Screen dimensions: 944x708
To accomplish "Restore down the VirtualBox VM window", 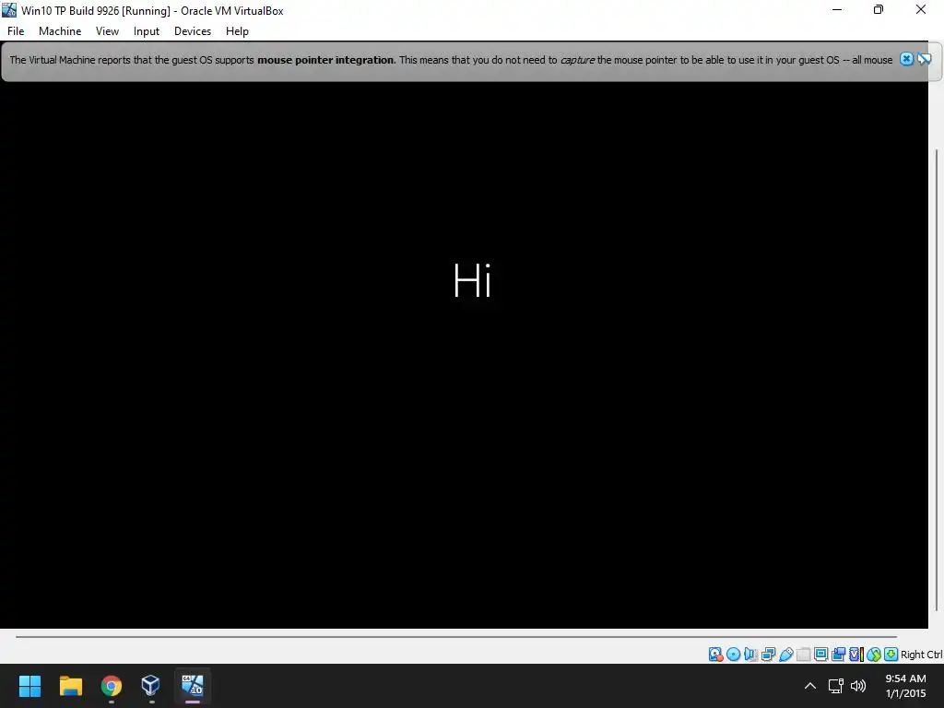I will [879, 10].
